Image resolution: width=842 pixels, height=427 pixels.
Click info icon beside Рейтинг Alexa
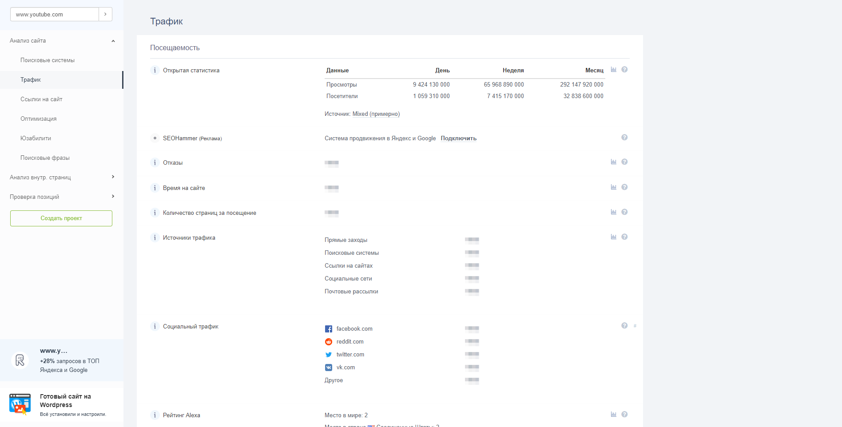click(155, 415)
